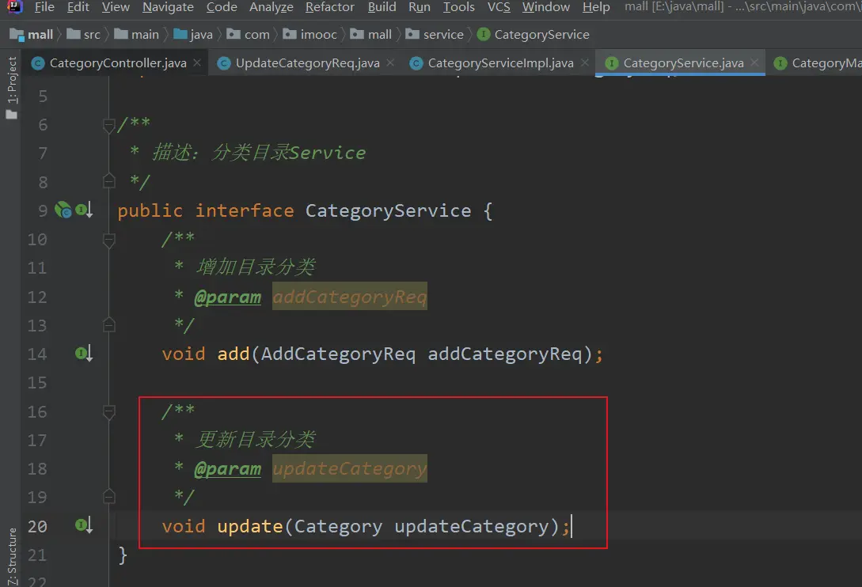Image resolution: width=862 pixels, height=587 pixels.
Task: Switch to the CategoryServiceImpl.java tab
Action: coord(500,63)
